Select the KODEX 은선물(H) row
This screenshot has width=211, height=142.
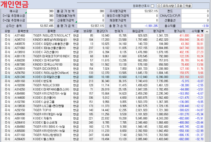[103, 98]
